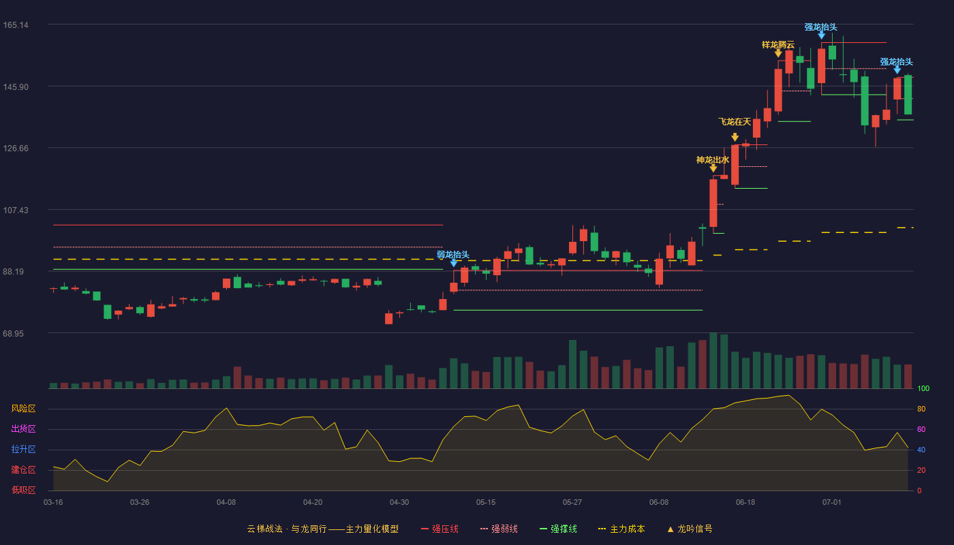Click the 祥龙腾云 yellow arrow signal
954x545 pixels.
tap(778, 53)
